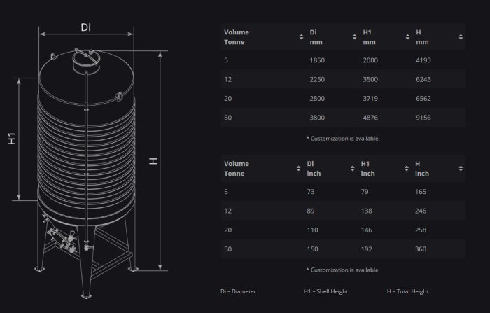Toggle sorting on the H mm column
Viewport: 490px width, 313px height.
(461, 36)
